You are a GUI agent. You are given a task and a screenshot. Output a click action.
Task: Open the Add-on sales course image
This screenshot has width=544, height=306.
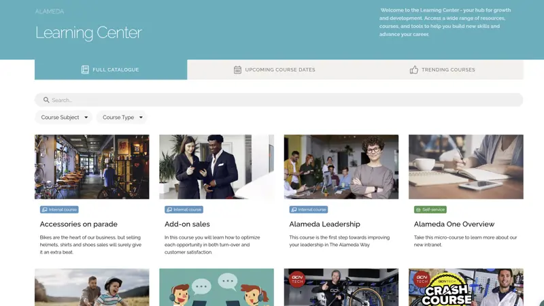[216, 167]
